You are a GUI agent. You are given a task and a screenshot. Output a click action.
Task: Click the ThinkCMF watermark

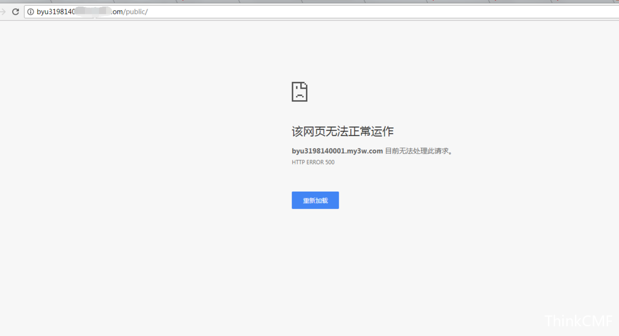click(579, 321)
